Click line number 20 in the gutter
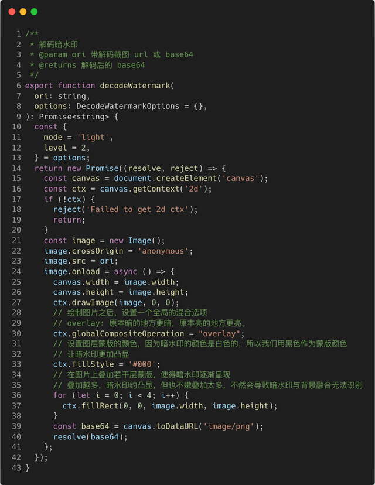Viewport: 375px width, 485px height. tap(16, 230)
